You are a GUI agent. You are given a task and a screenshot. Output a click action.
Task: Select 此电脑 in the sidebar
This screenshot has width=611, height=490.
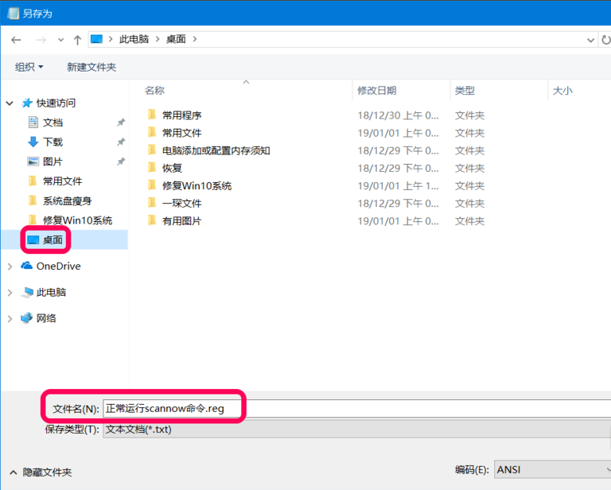(51, 292)
